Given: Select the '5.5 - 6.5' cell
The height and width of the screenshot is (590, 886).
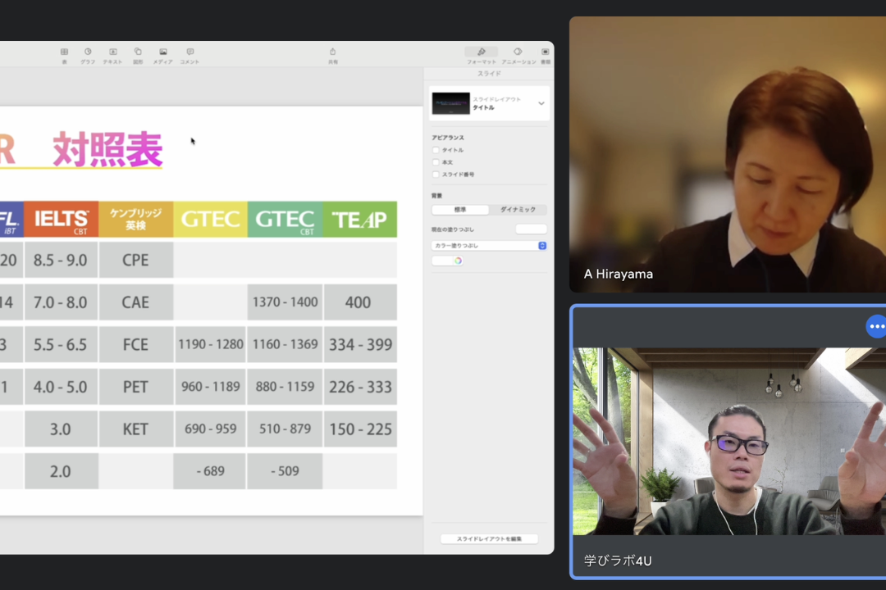Looking at the screenshot, I should point(61,345).
